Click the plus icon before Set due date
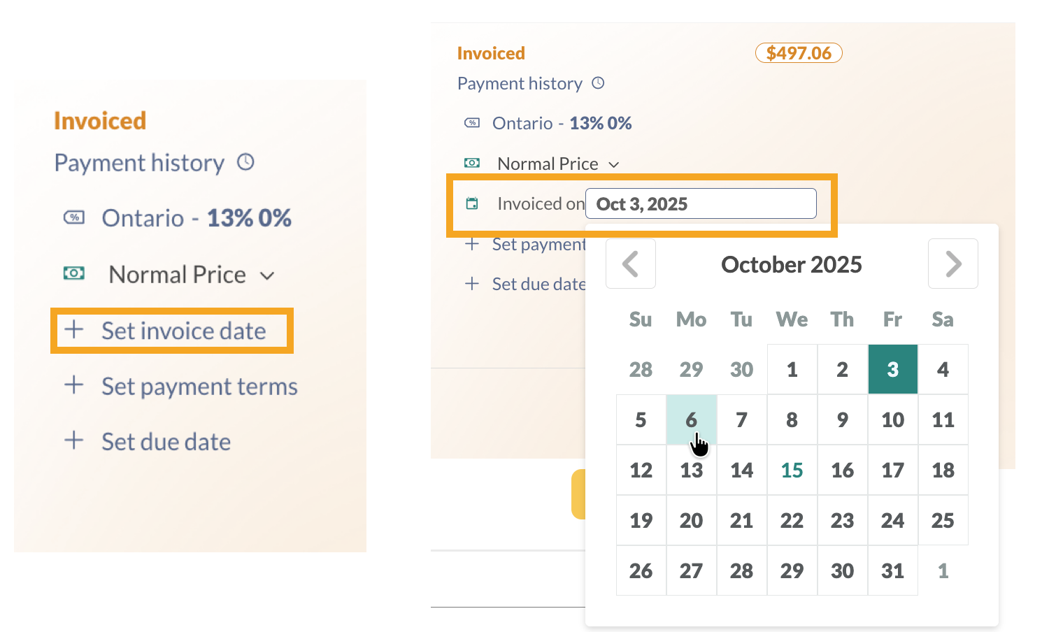Viewport: 1042px width, 632px height. pos(74,440)
